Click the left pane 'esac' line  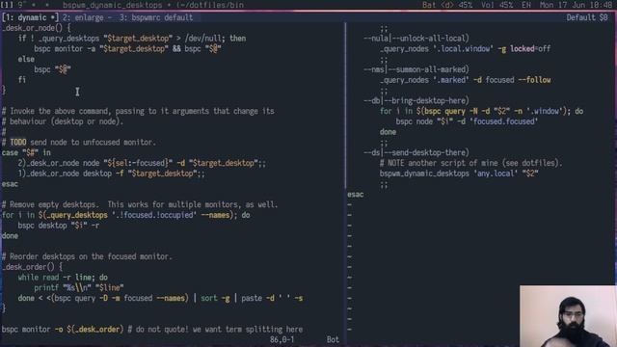point(10,184)
